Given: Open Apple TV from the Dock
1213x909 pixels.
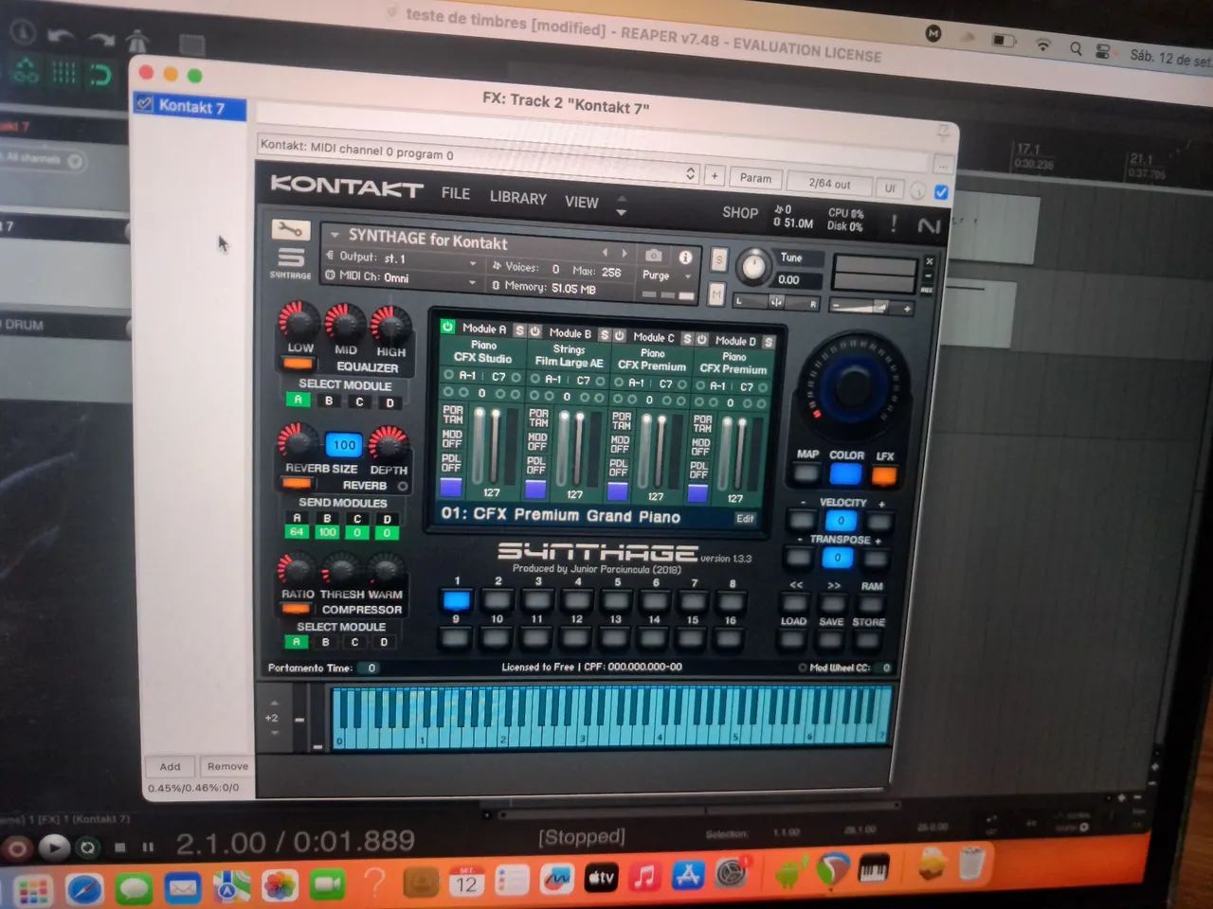Looking at the screenshot, I should click(602, 878).
